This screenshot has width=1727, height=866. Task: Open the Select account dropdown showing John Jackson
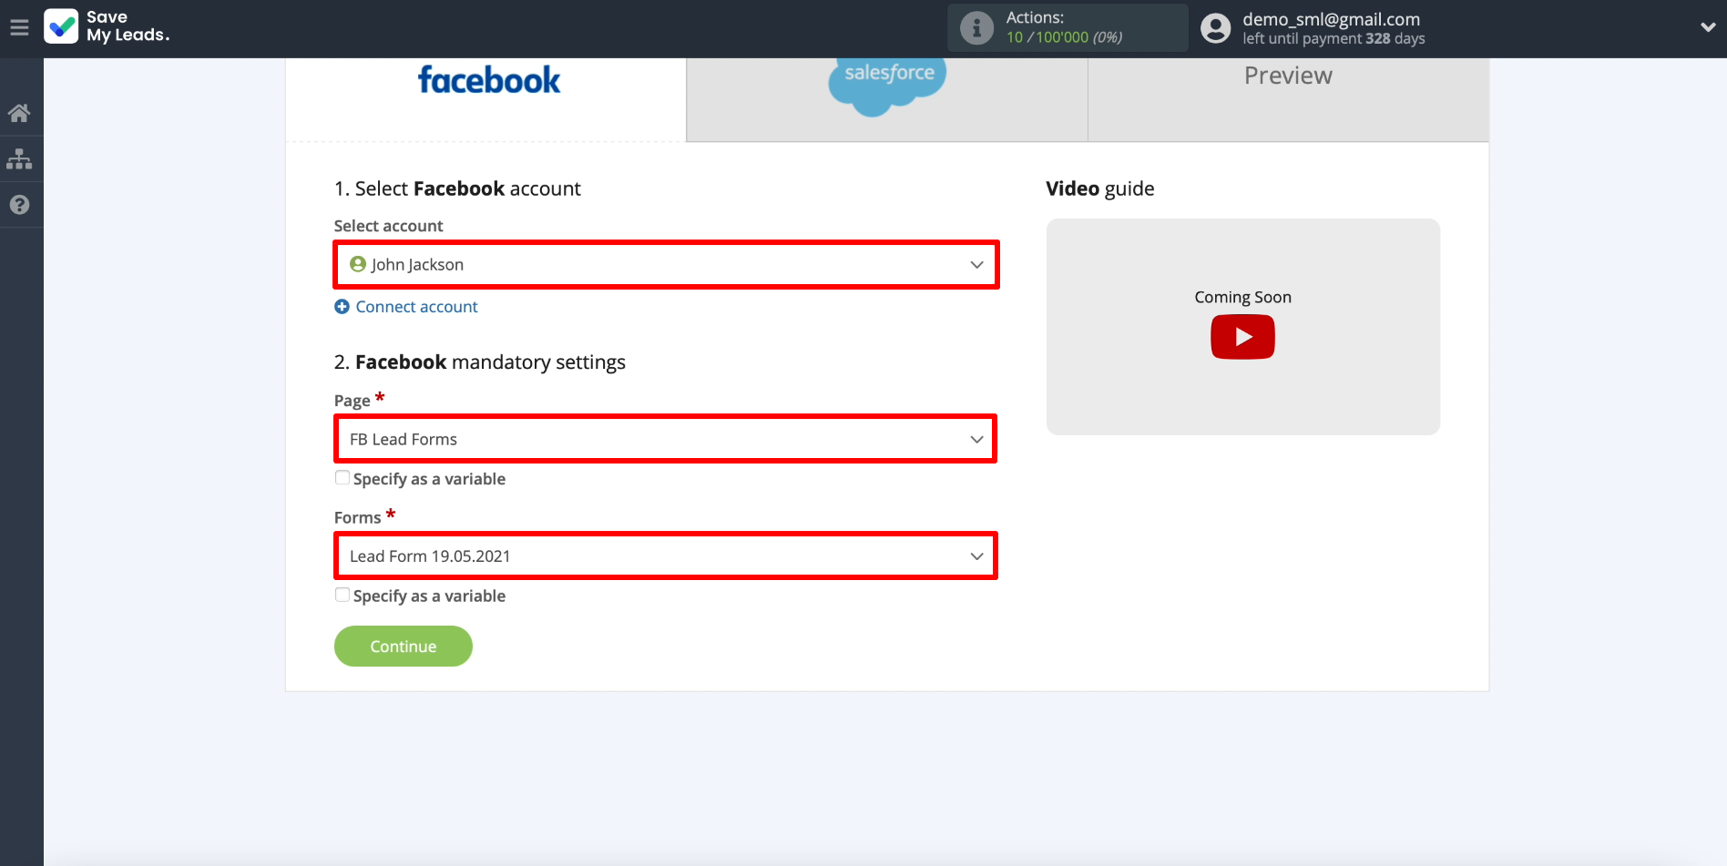667,265
